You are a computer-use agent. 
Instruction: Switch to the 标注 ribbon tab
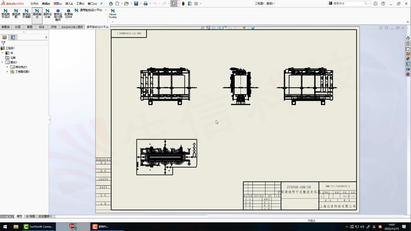click(x=42, y=27)
